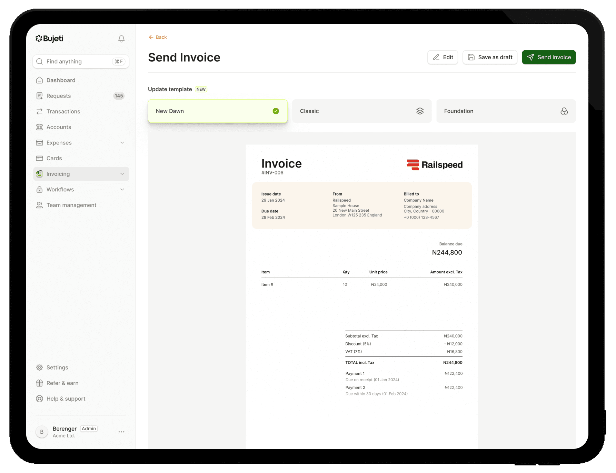Screen dimensions: 616x473
Task: Expand the Invoicing submenu chevron
Action: 122,174
